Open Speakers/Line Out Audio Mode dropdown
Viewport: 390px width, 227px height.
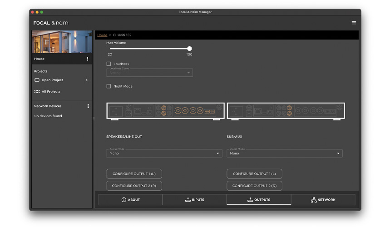click(164, 153)
